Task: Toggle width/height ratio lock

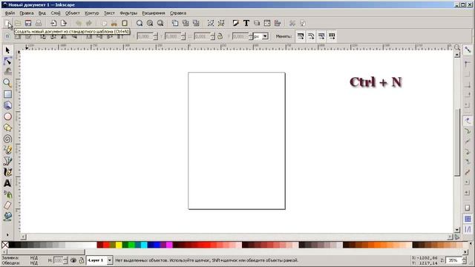Action: (x=220, y=36)
